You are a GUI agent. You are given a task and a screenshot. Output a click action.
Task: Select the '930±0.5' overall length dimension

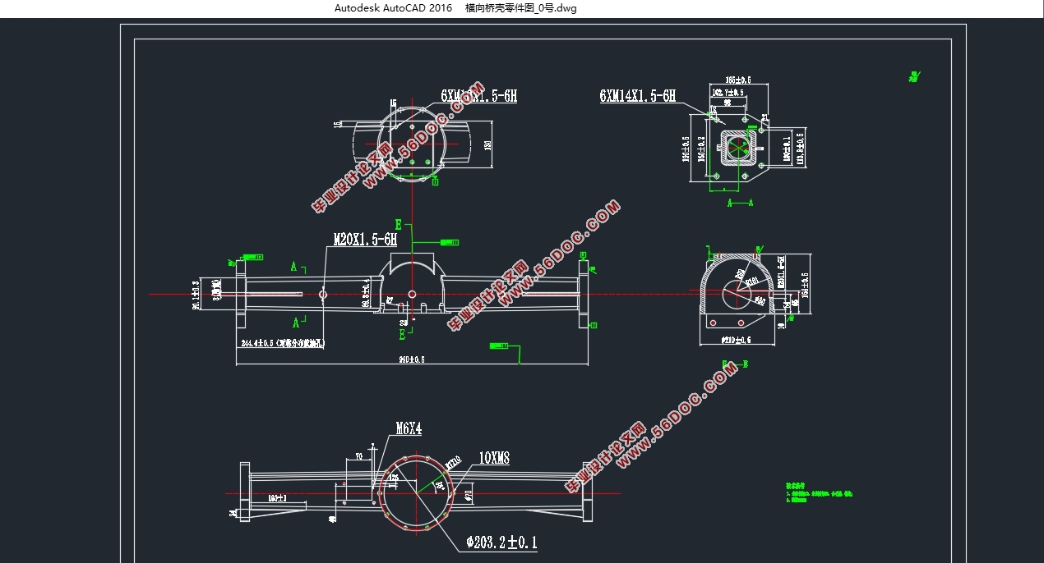pyautogui.click(x=411, y=360)
